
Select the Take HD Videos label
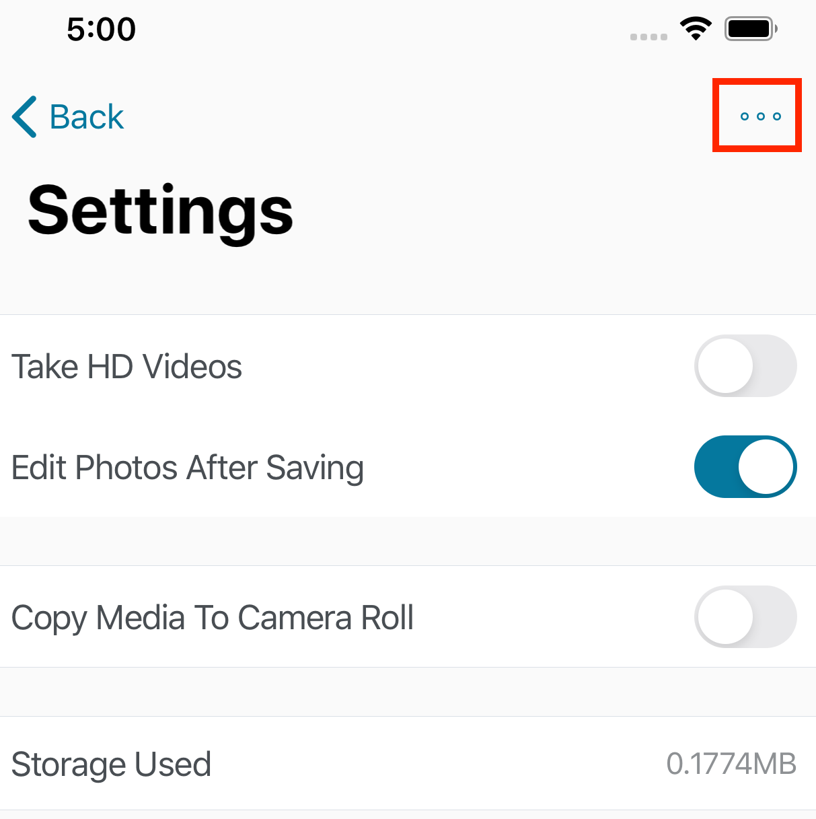tap(127, 367)
